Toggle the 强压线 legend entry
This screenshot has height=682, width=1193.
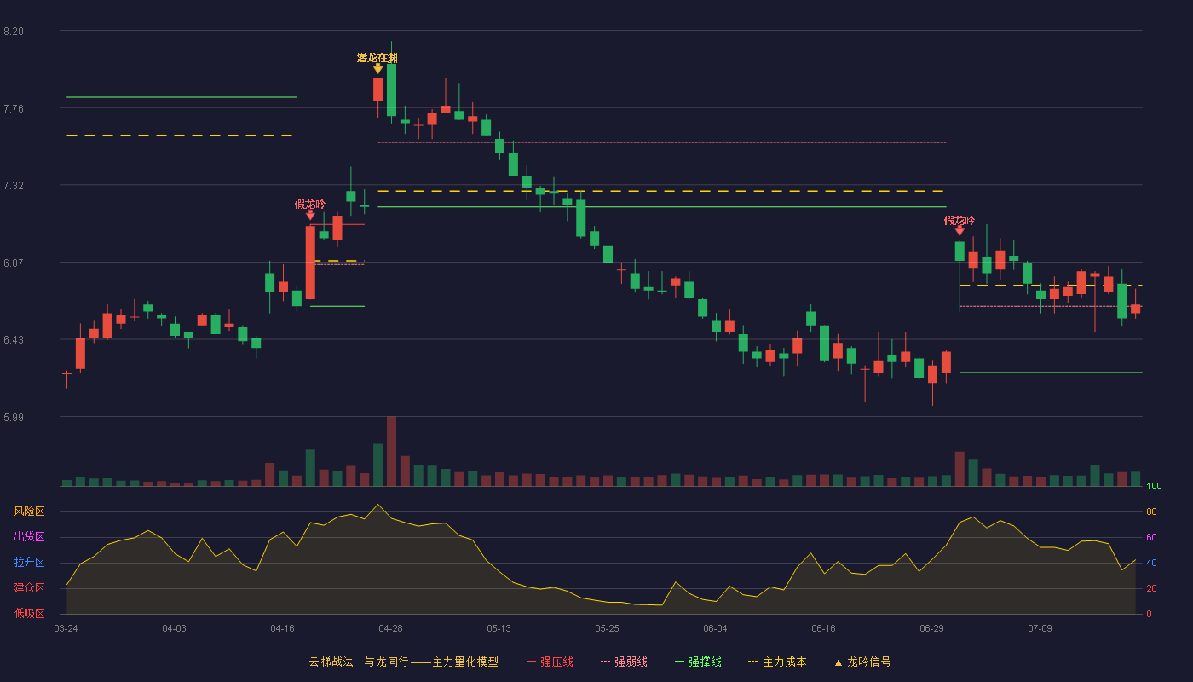(550, 662)
